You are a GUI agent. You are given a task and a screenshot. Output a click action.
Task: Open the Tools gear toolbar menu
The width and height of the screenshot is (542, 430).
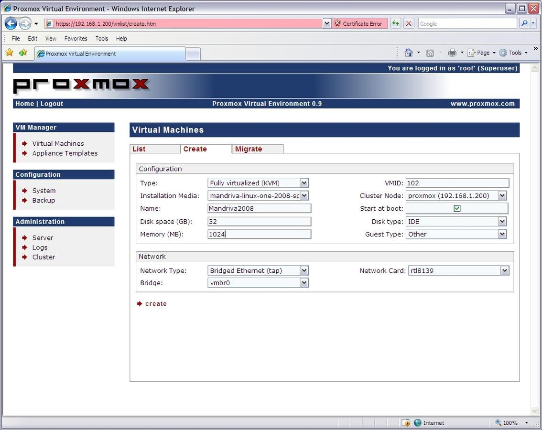tap(513, 53)
